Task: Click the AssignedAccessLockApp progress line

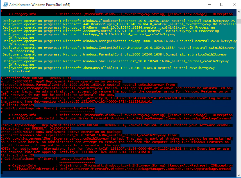Action: coord(119,41)
